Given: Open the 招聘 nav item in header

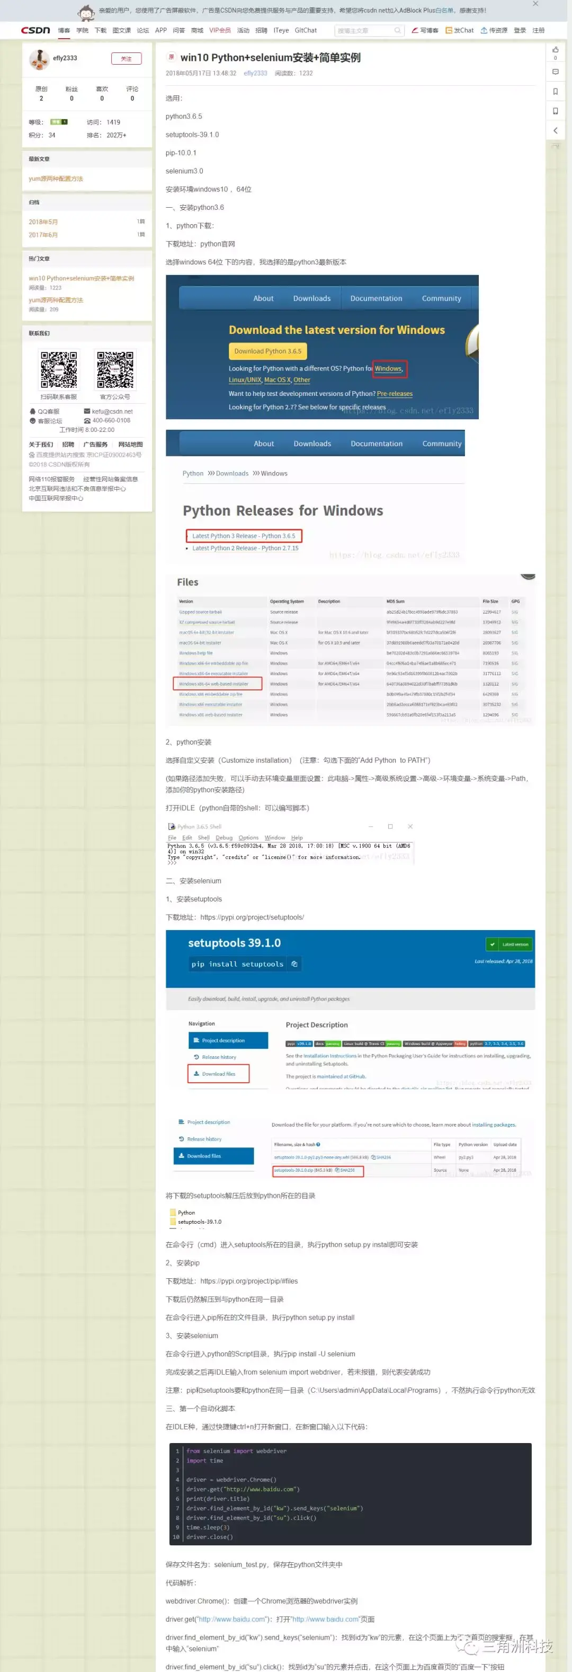Looking at the screenshot, I should (x=261, y=31).
